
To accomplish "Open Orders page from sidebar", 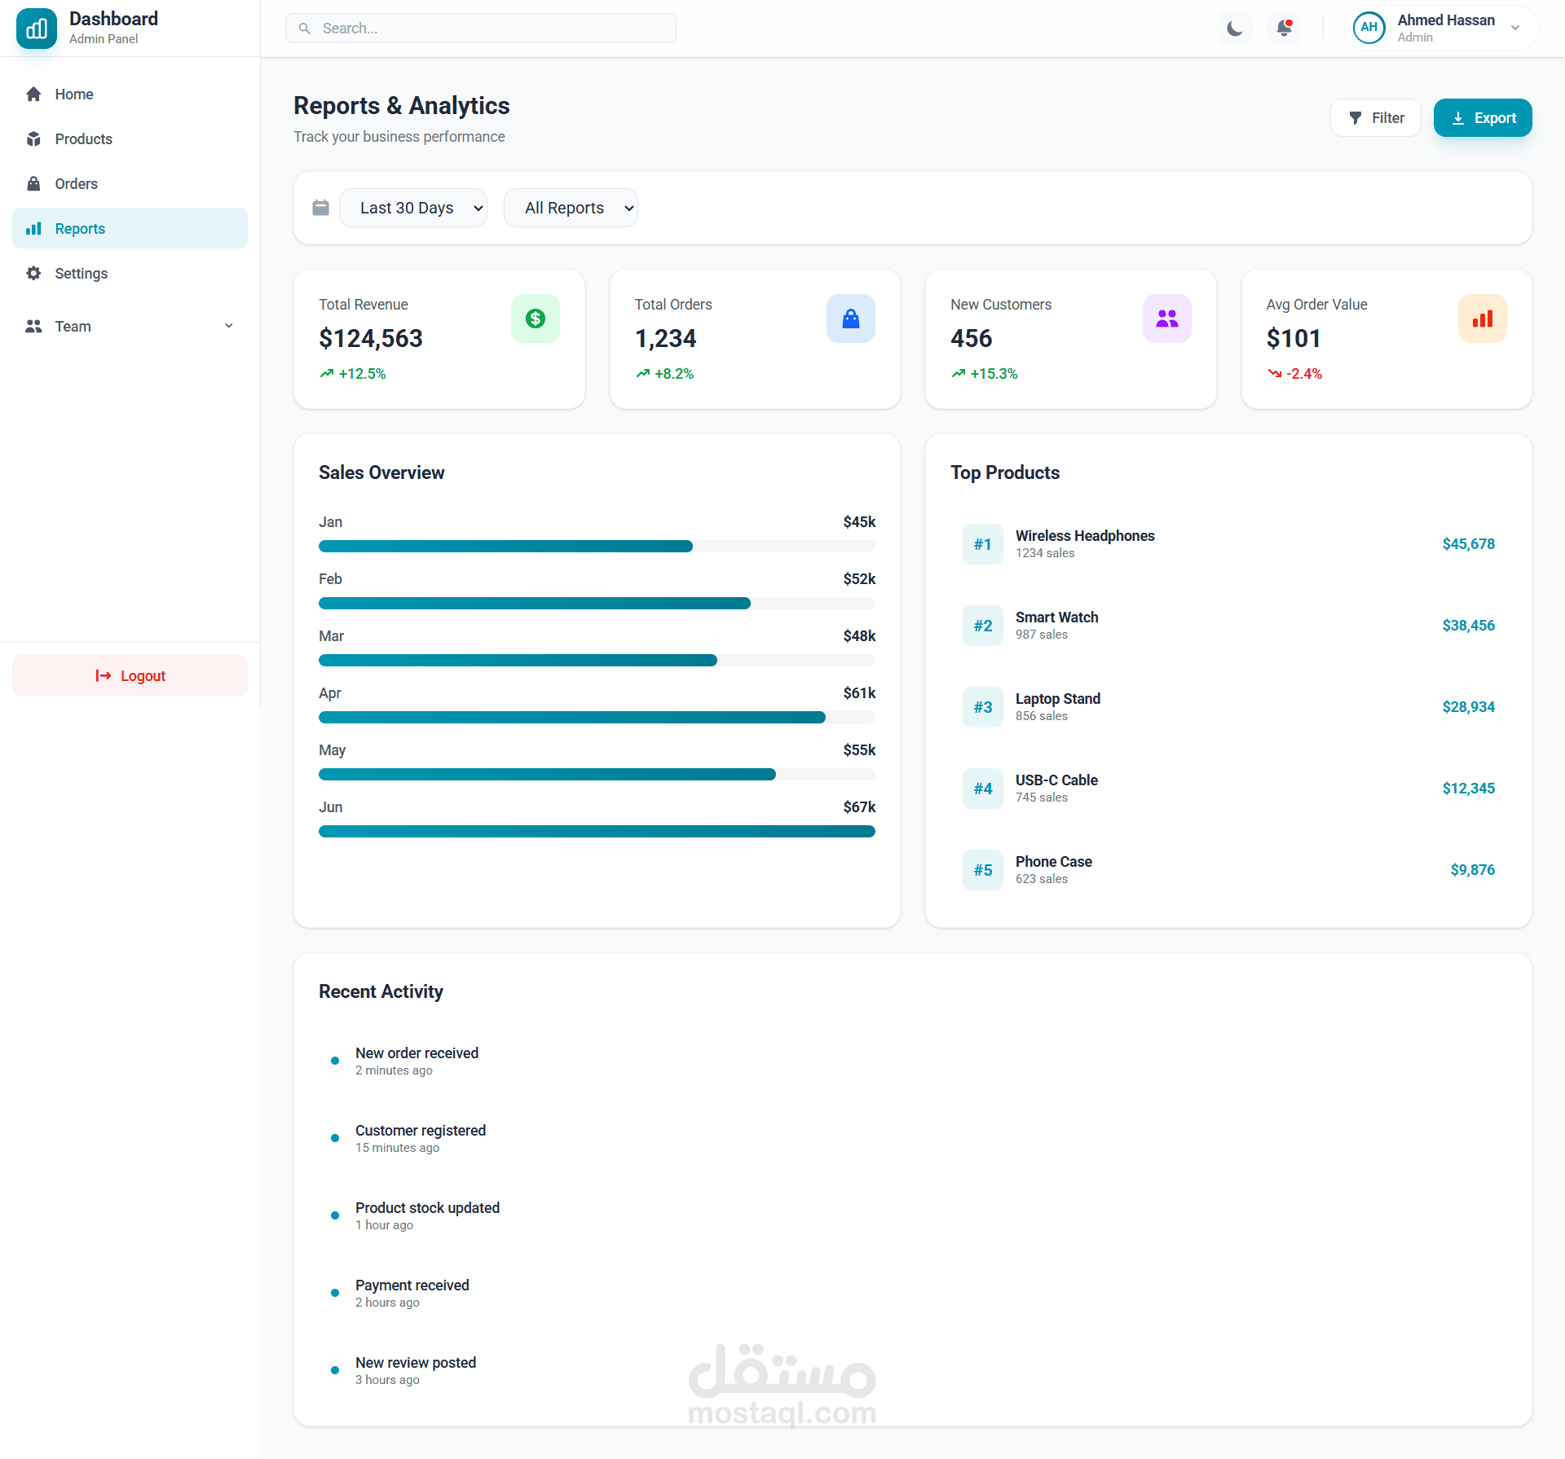I will [76, 184].
